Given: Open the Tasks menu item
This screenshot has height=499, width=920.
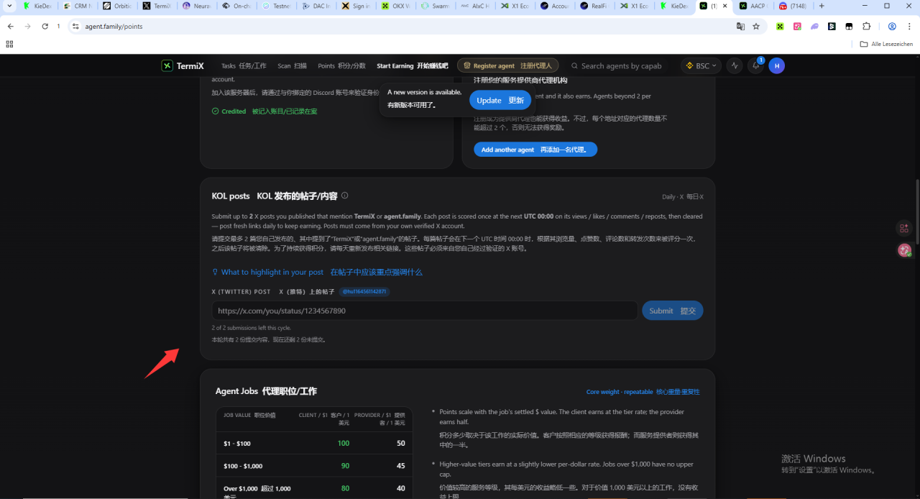Looking at the screenshot, I should (244, 65).
